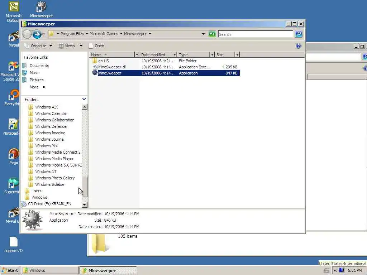367x275 pixels.
Task: Click Program Files in the address breadcrumb
Action: [x=72, y=34]
